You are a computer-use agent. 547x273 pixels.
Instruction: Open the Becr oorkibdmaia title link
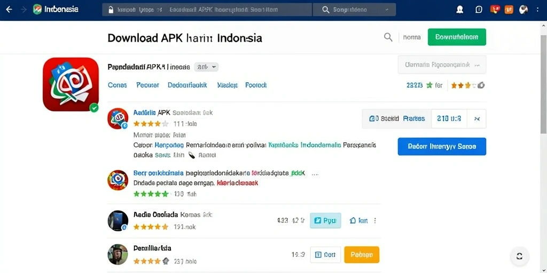(158, 173)
